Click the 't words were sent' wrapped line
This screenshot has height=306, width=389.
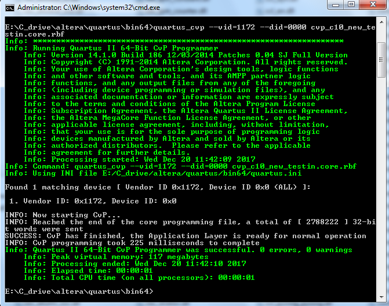point(44,229)
